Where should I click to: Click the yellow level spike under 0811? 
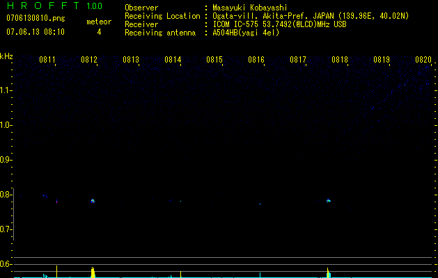pyautogui.click(x=56, y=272)
